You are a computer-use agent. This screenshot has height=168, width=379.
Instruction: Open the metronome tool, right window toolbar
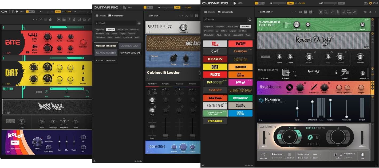tap(338, 12)
